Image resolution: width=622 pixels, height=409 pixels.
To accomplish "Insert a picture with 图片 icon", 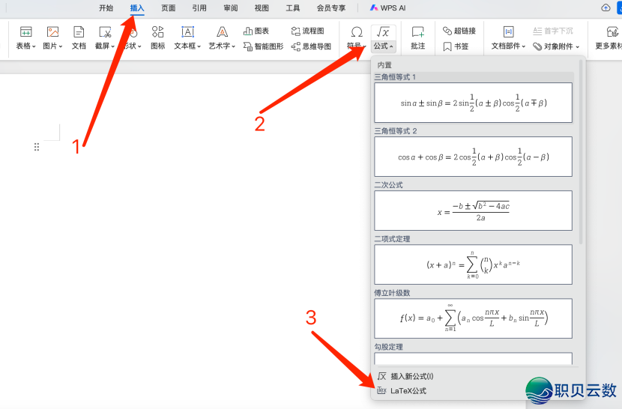I will click(x=52, y=32).
